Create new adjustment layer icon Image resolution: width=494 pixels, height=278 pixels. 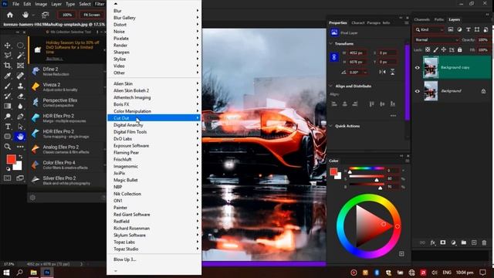[453, 242]
